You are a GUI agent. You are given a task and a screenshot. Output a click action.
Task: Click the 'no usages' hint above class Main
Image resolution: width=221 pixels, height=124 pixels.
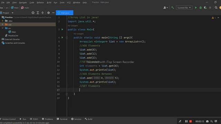[x=73, y=25]
